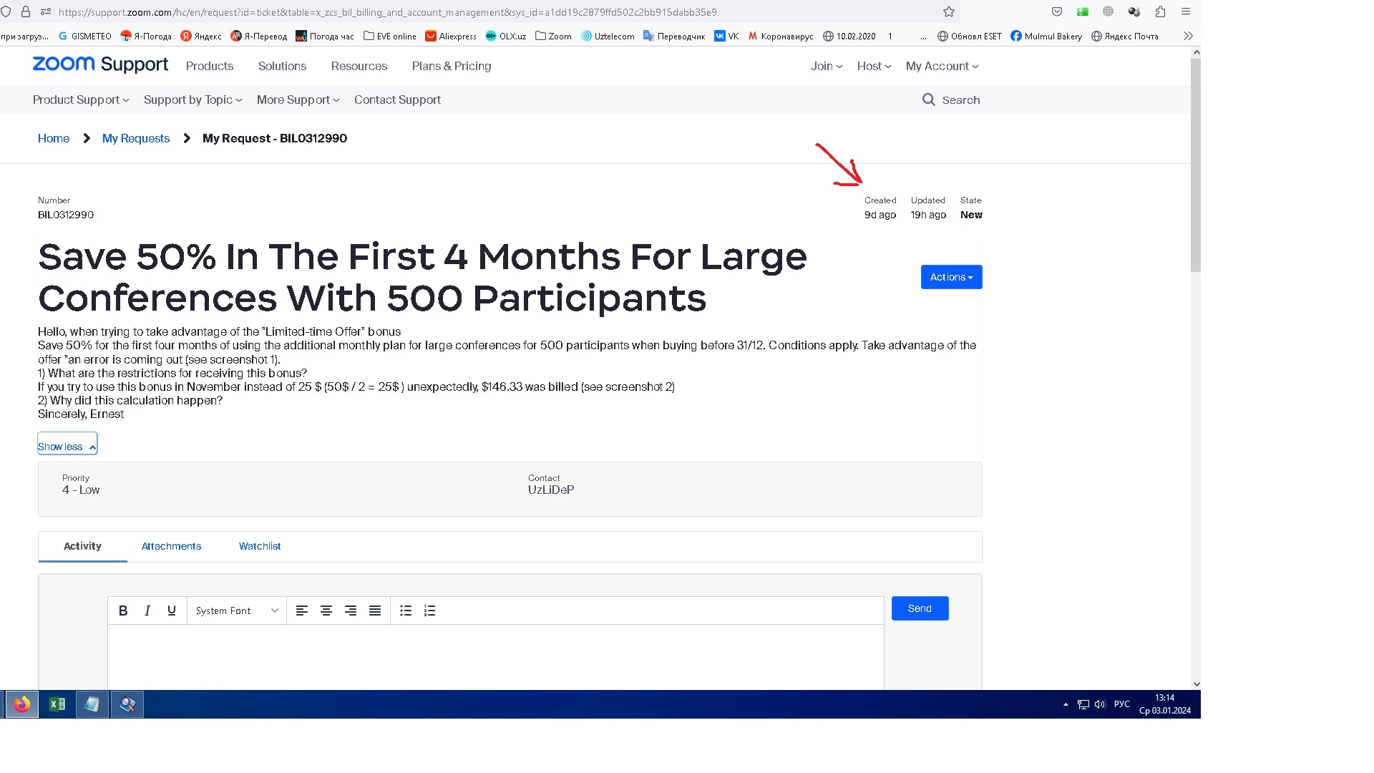The image size is (1374, 773).
Task: Open System Font dropdown
Action: click(x=236, y=611)
